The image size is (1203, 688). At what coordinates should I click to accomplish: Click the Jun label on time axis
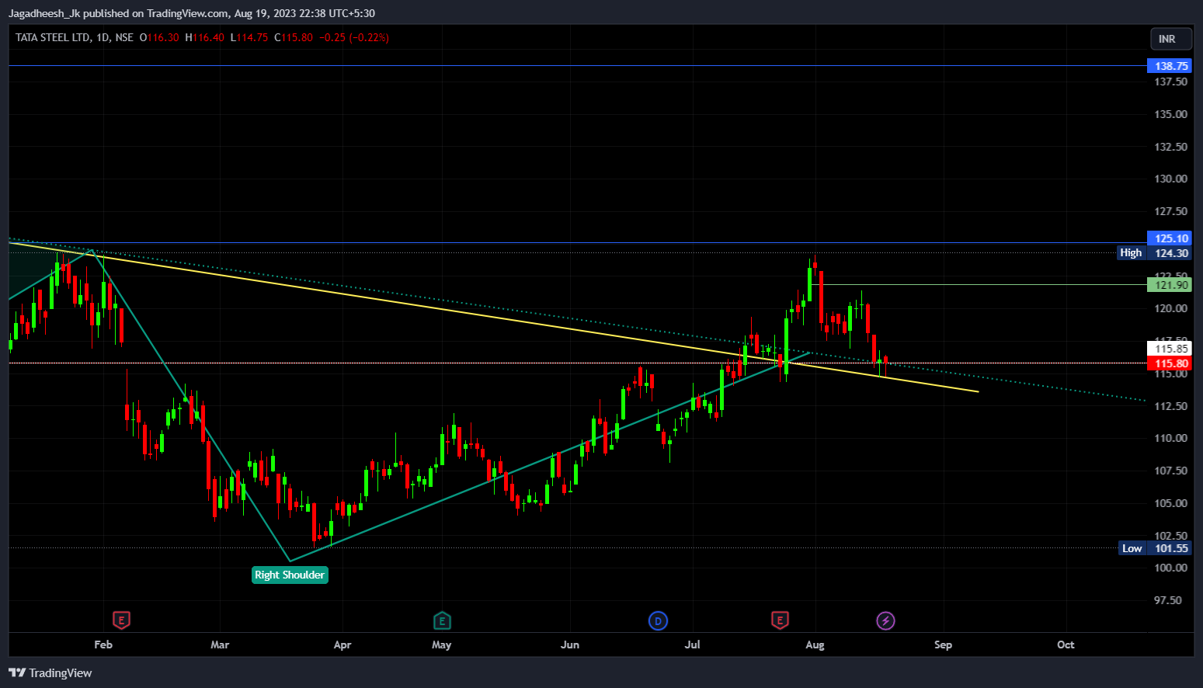tap(570, 645)
